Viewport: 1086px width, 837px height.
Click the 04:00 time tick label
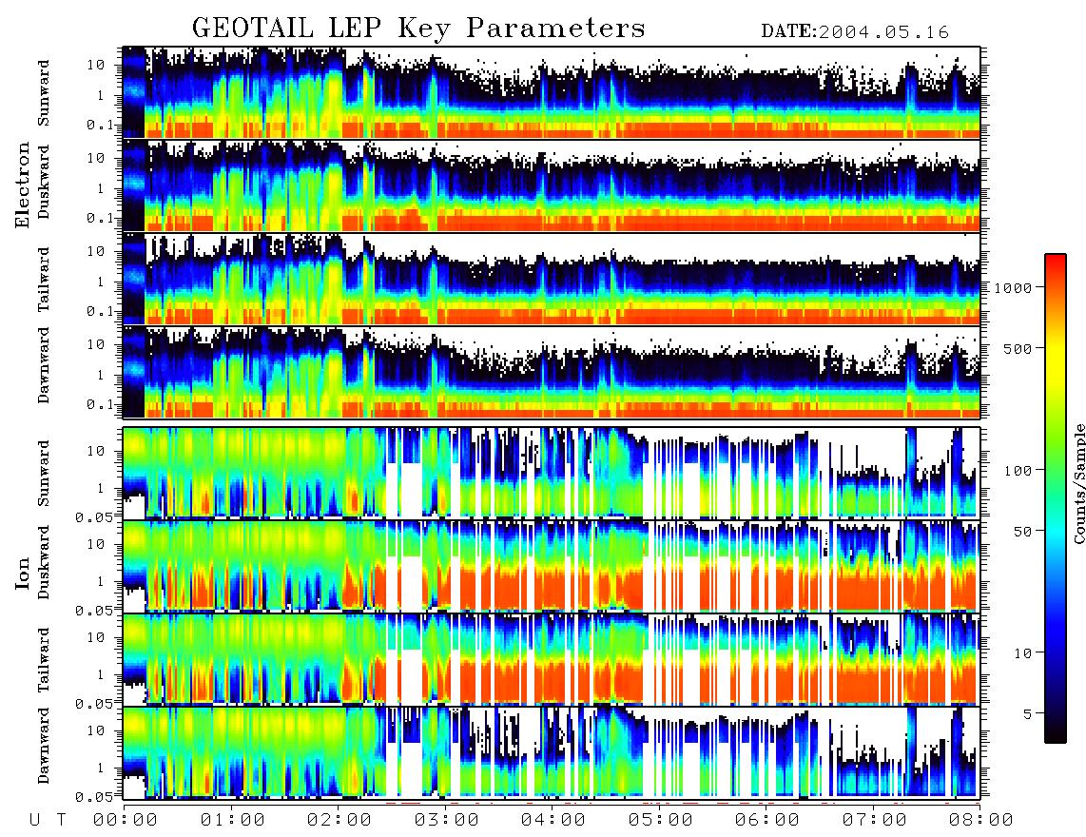[x=553, y=820]
